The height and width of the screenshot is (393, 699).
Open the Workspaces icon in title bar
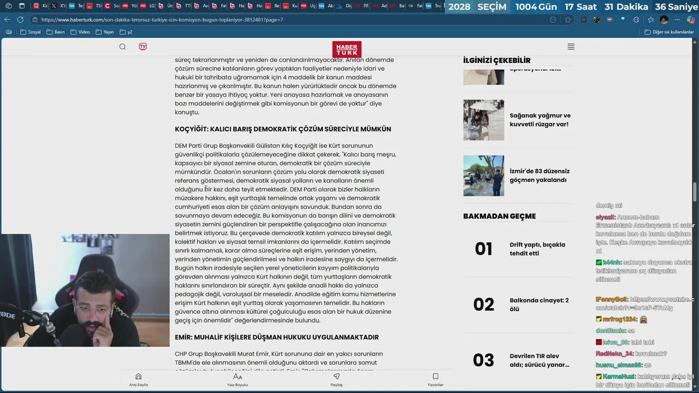(x=8, y=7)
